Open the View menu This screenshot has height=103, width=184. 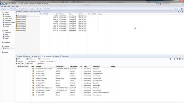click(9, 7)
